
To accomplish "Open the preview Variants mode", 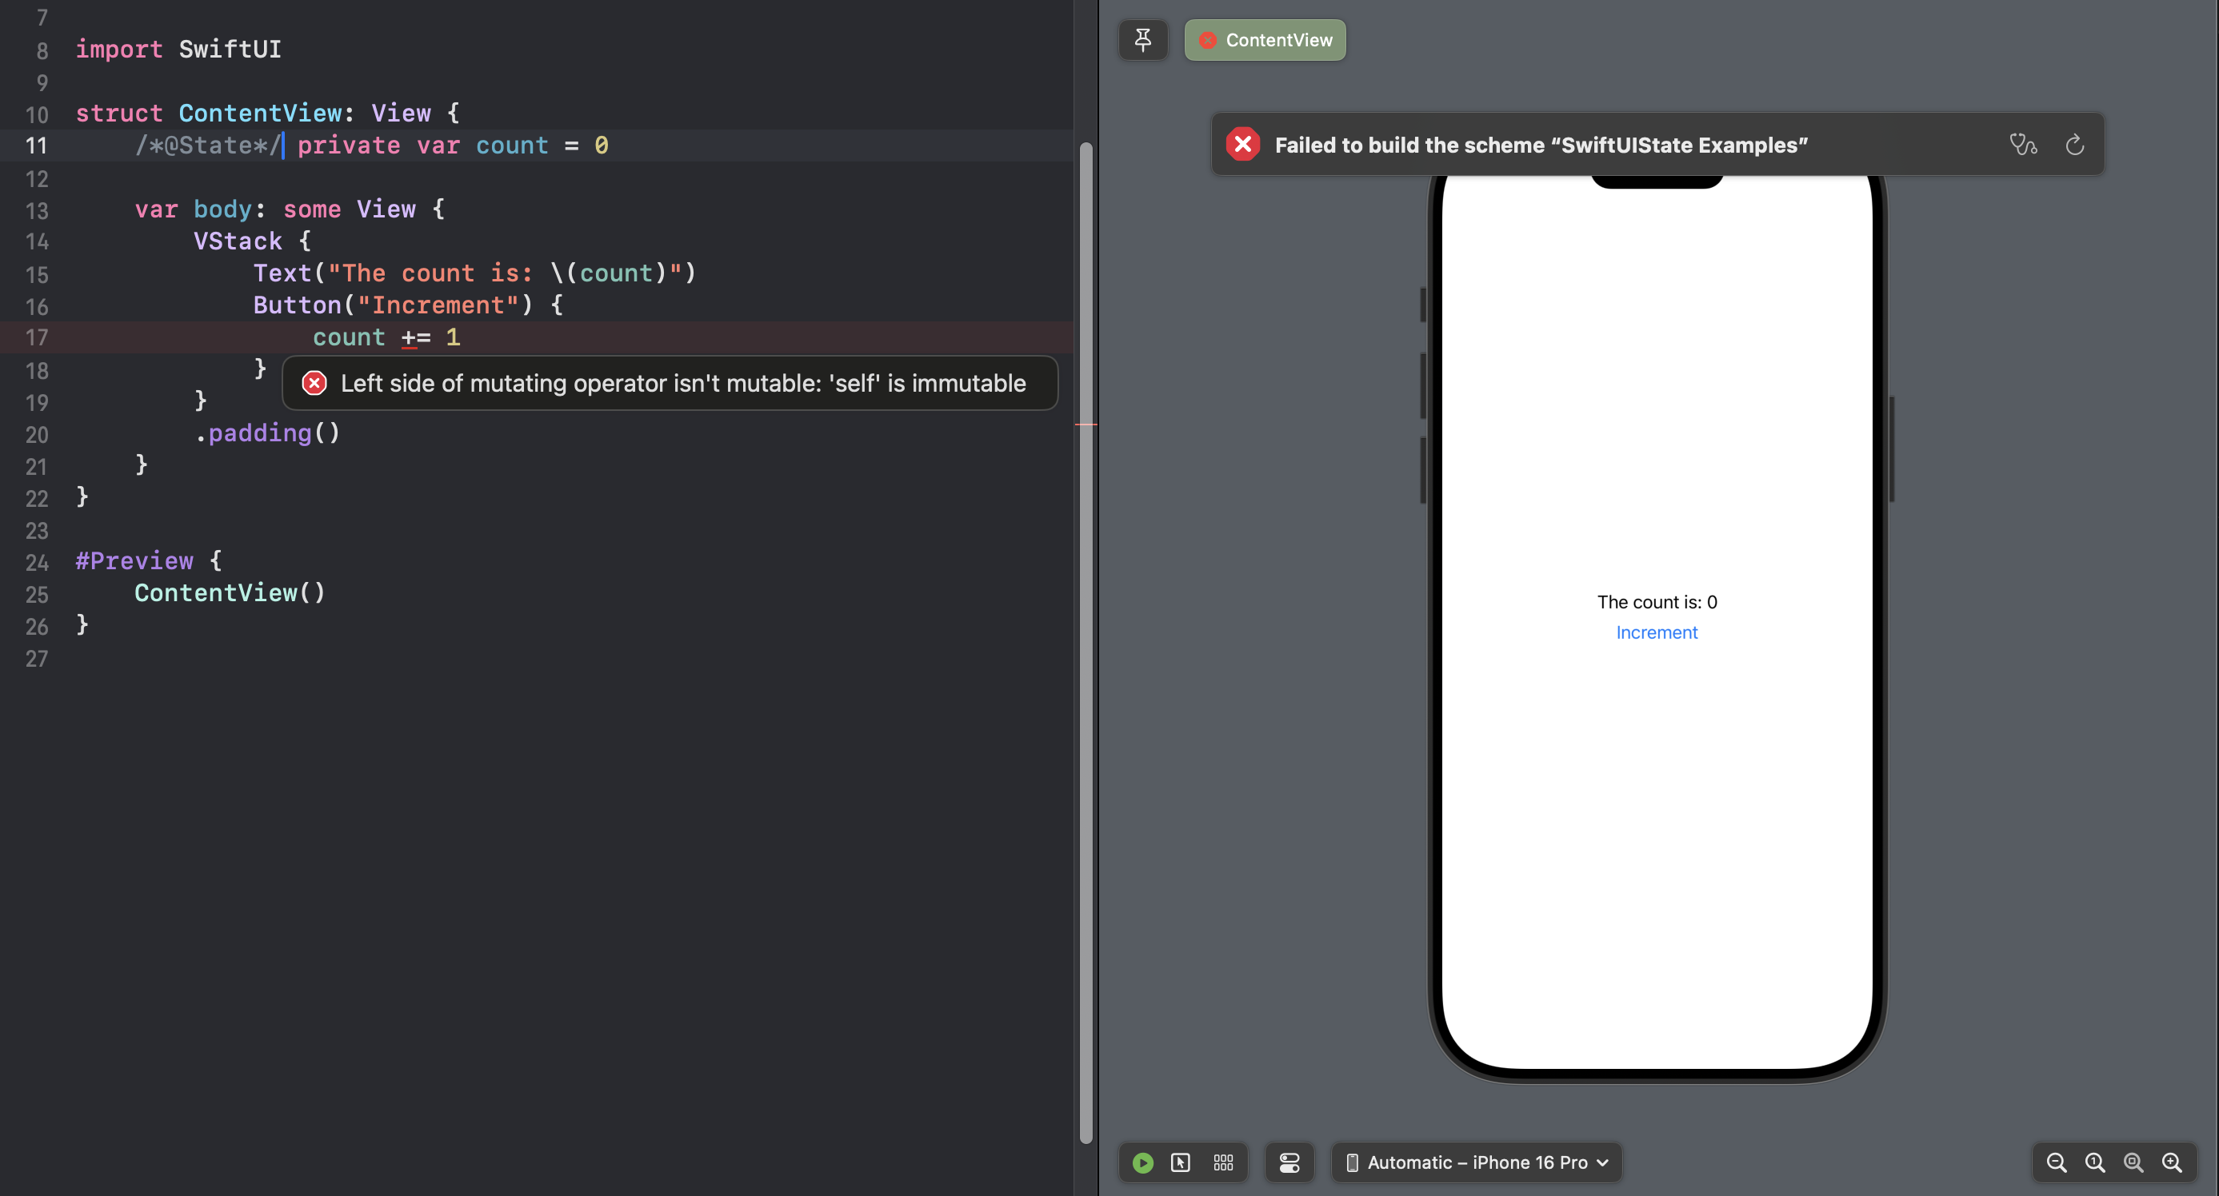I will pos(1223,1162).
